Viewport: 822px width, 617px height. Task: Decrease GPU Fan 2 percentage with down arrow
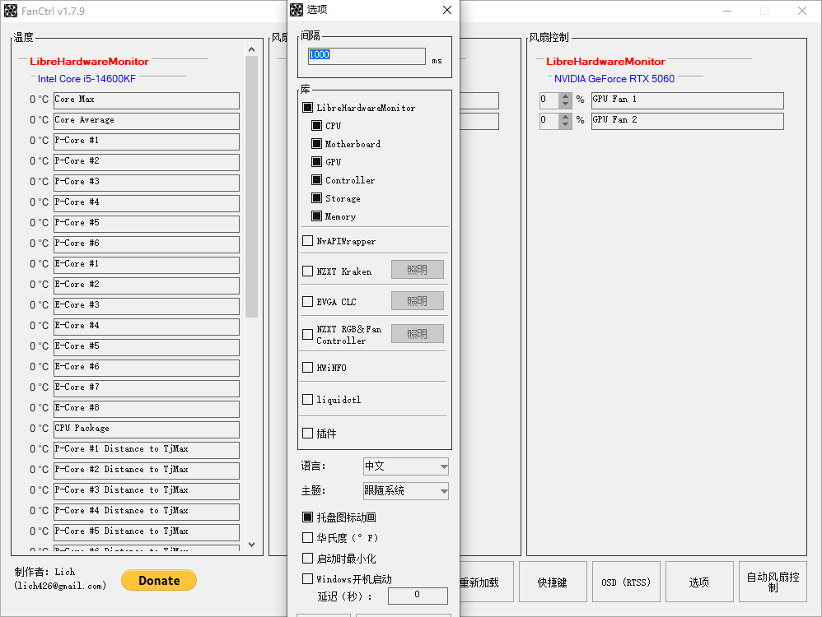click(x=565, y=125)
